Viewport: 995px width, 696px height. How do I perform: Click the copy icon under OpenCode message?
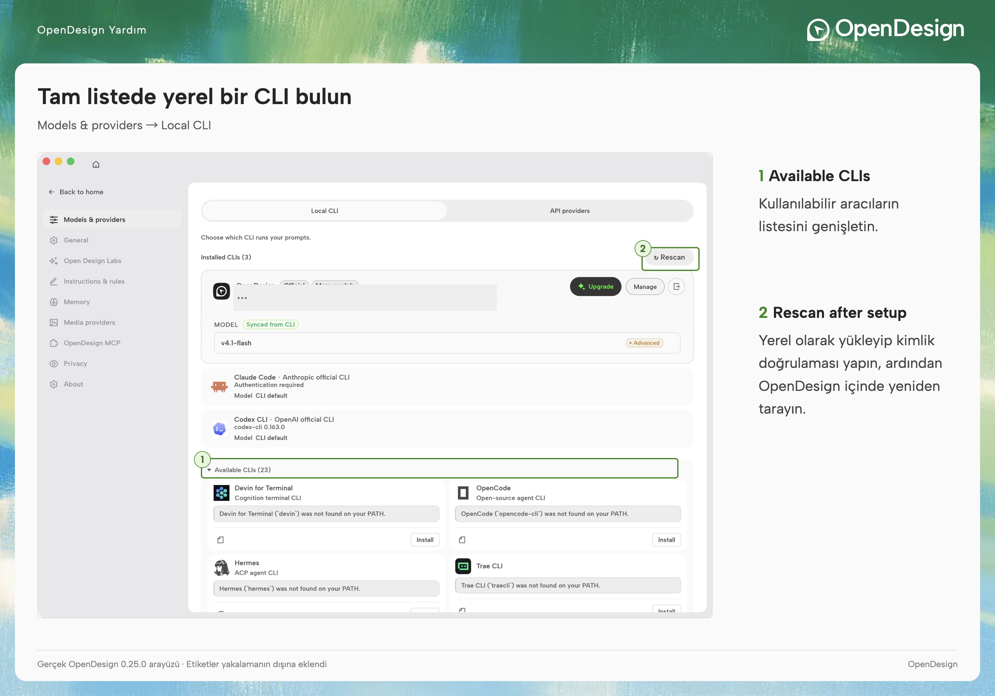[462, 540]
